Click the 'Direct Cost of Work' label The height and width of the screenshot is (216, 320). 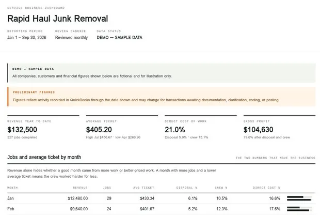pos(186,121)
